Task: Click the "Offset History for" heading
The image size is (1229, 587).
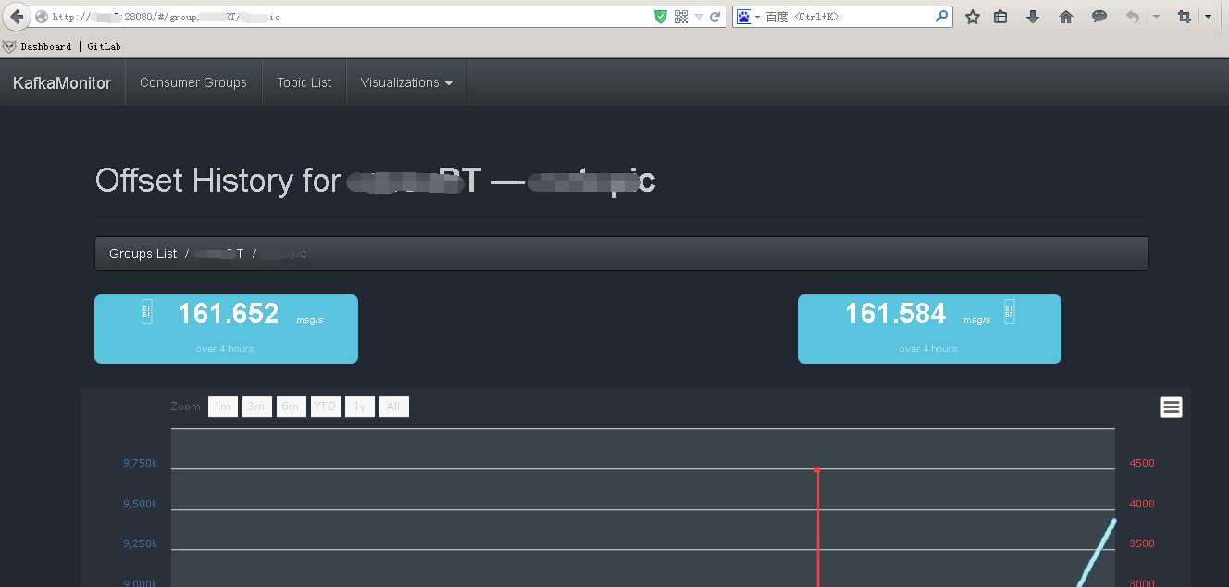Action: click(218, 180)
